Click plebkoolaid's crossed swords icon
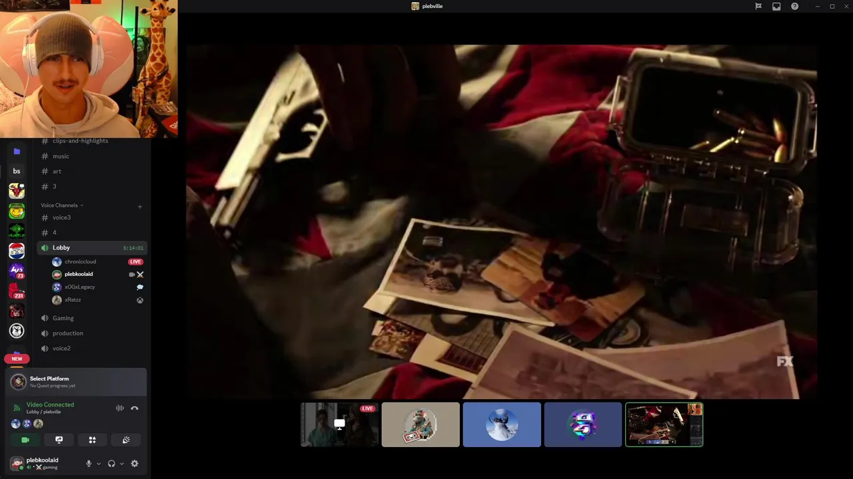The image size is (853, 479). (x=140, y=275)
